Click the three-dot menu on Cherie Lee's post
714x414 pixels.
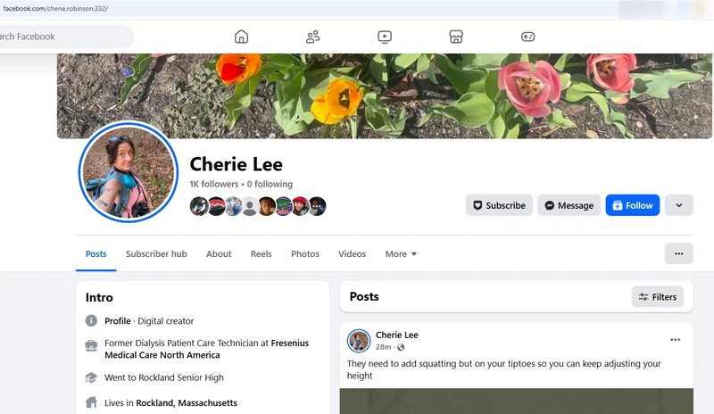click(676, 340)
